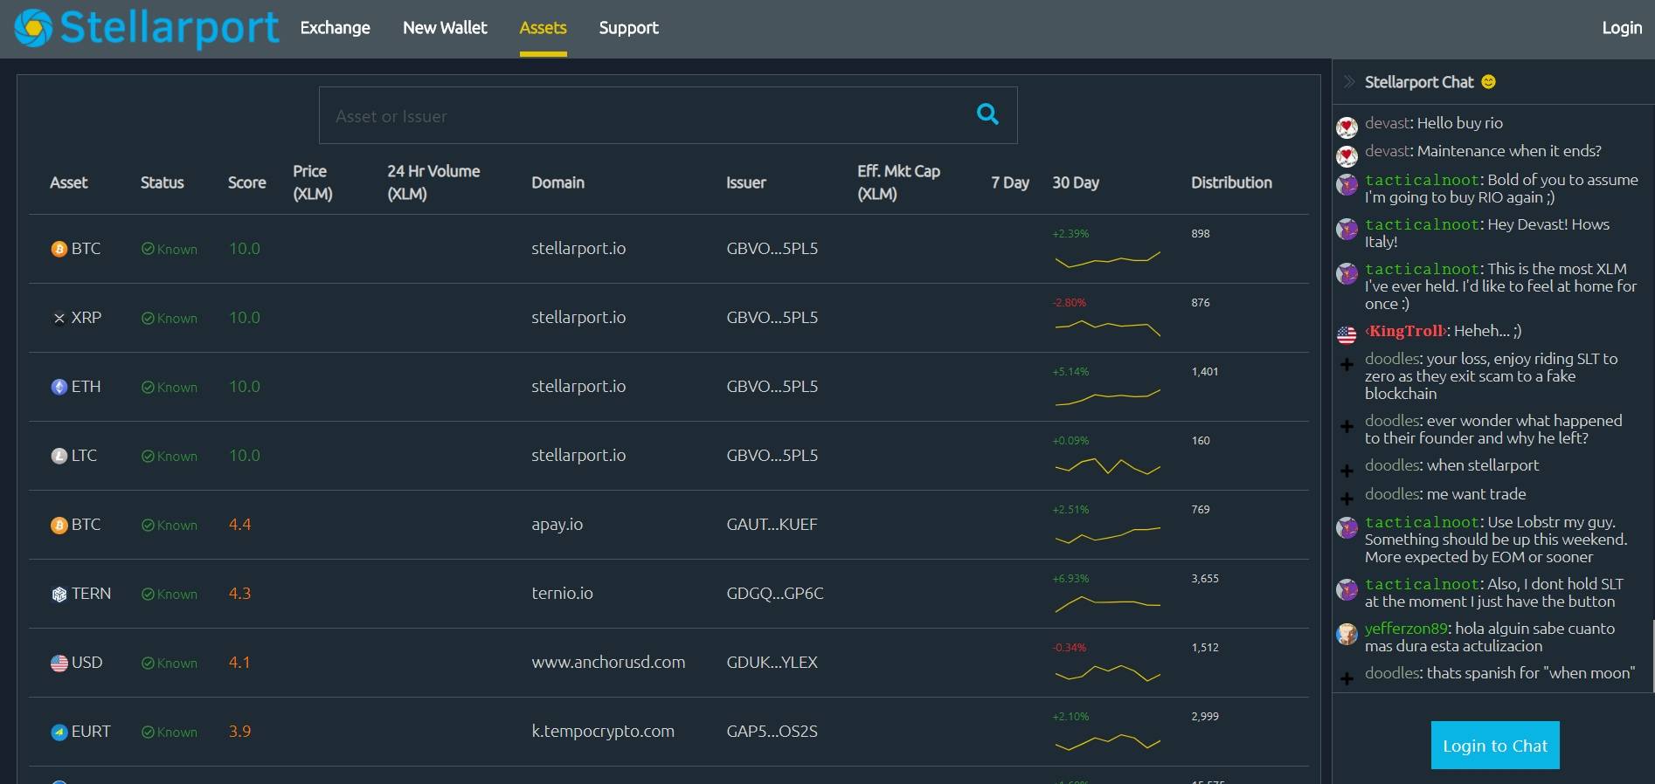Click the ETH 30-day sparkline chart
Image resolution: width=1655 pixels, height=784 pixels.
1107,397
